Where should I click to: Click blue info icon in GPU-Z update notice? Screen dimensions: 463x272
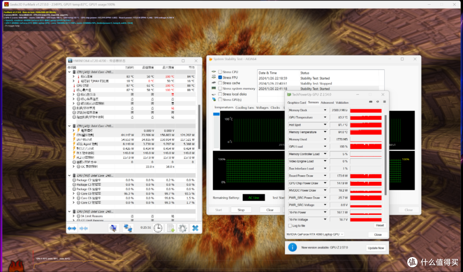coord(292,248)
